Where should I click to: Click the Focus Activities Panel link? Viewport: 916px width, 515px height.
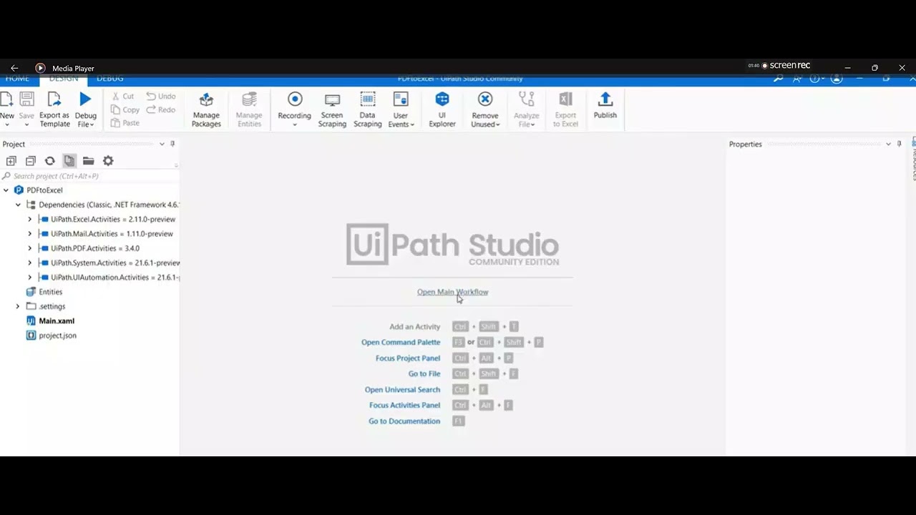(404, 406)
